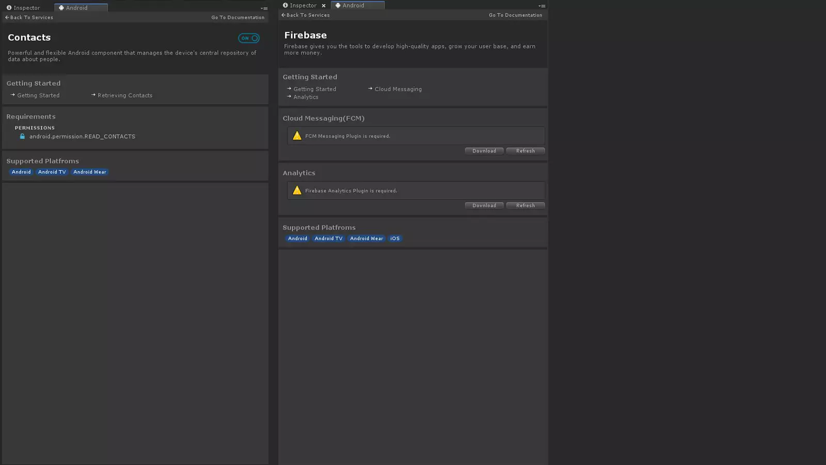Open Go To Documentation in Firebase panel
826x465 pixels.
click(x=516, y=16)
